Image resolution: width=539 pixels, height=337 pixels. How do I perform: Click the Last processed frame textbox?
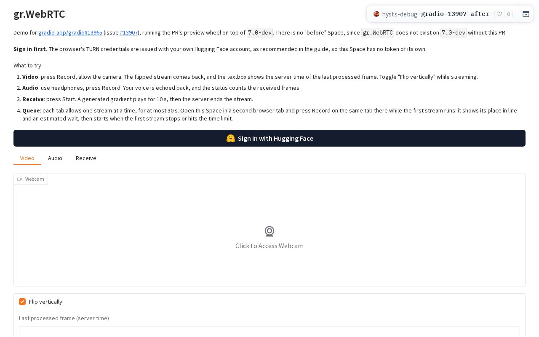[x=269, y=332]
